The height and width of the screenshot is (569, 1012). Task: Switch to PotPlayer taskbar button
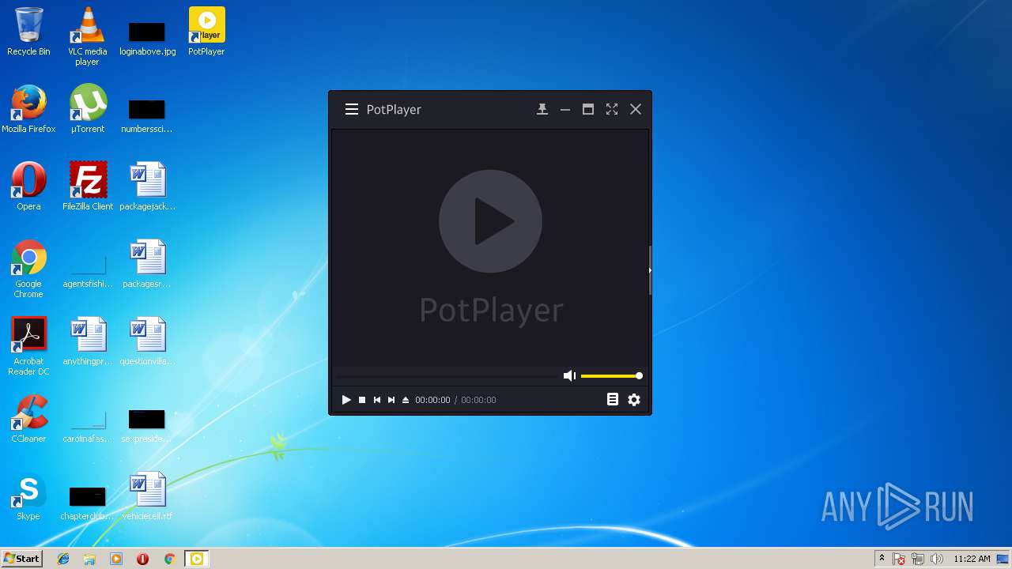pos(196,559)
